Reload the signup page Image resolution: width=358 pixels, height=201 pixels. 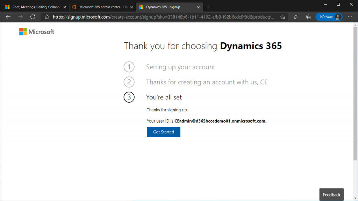(x=33, y=17)
